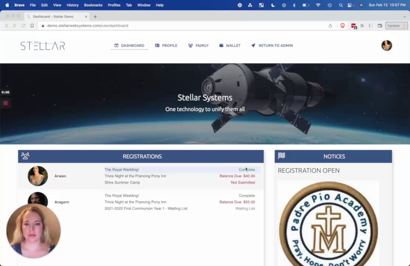Open First Communion Year 1 waiting list entry
This screenshot has height=266, width=410.
click(146, 208)
